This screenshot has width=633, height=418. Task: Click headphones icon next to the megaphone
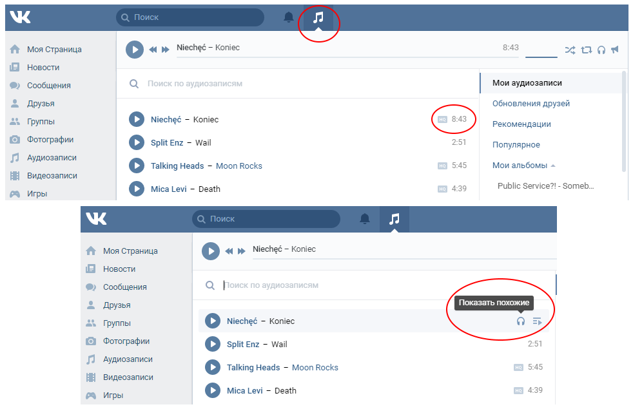[601, 50]
